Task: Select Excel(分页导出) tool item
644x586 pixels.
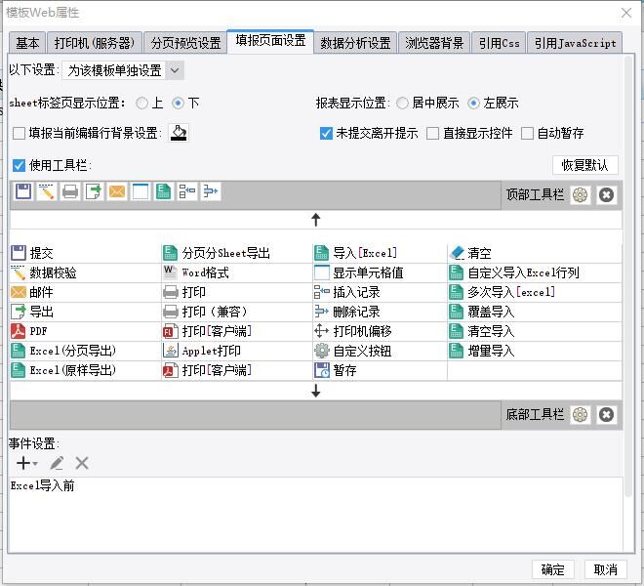Action: click(x=85, y=351)
